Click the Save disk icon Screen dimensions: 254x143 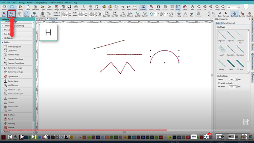click(69, 8)
